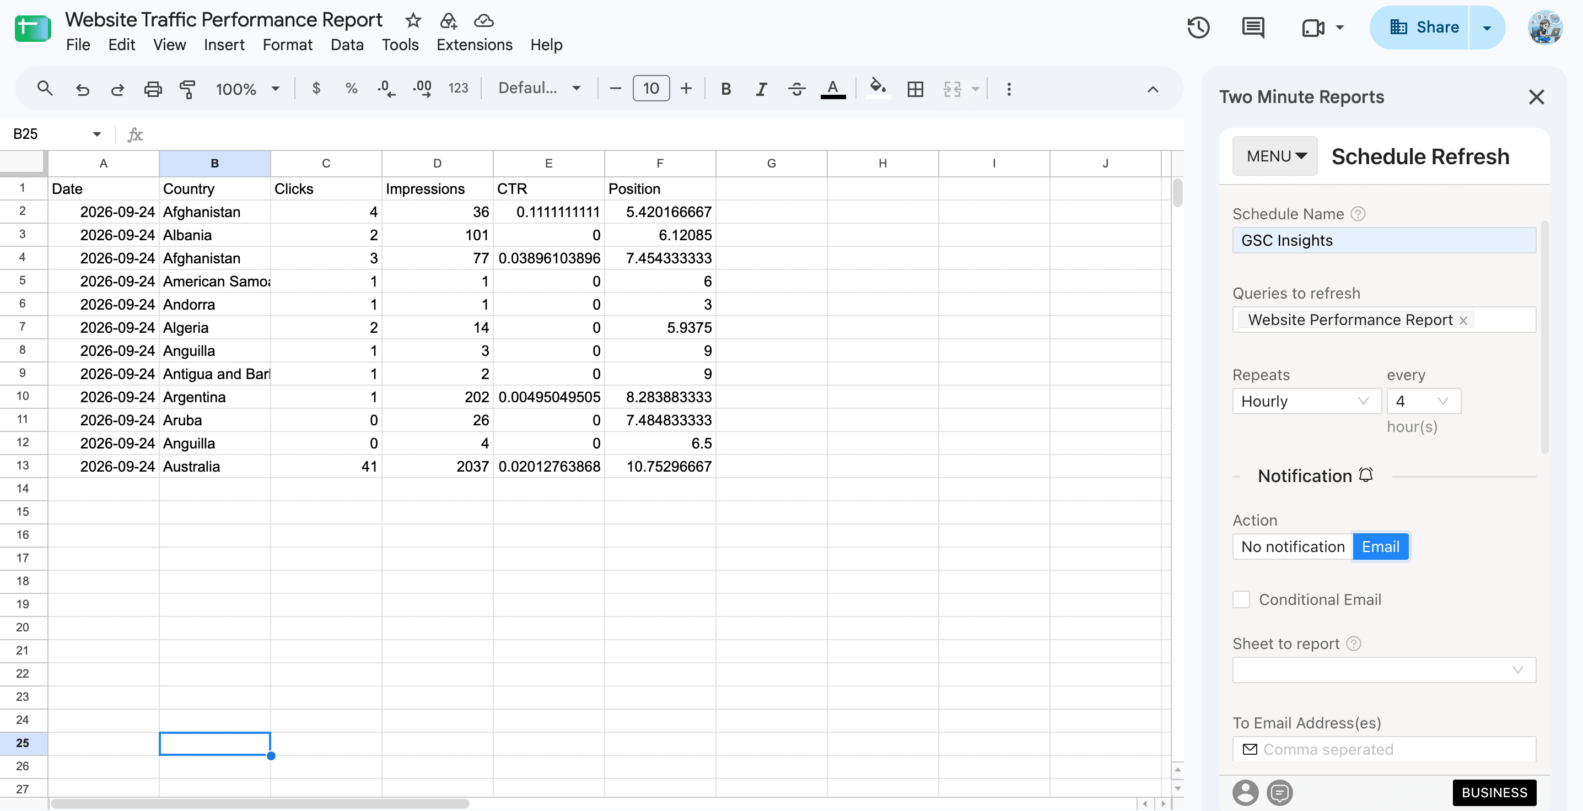The height and width of the screenshot is (811, 1583).
Task: Check the Conditional Email checkbox
Action: point(1241,599)
